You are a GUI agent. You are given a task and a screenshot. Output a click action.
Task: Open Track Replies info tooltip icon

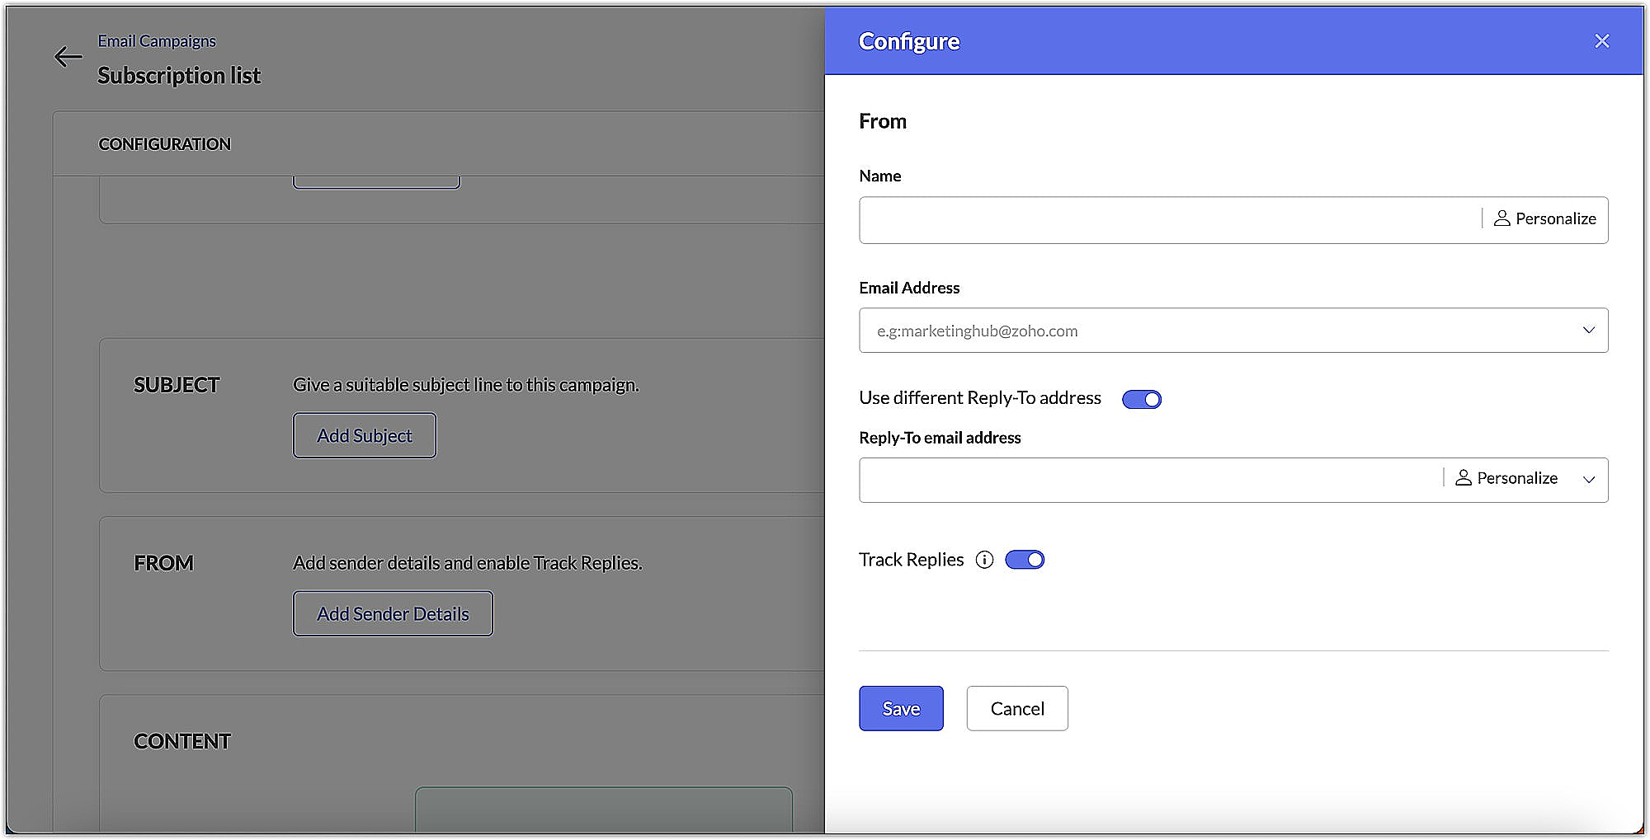pyautogui.click(x=984, y=560)
